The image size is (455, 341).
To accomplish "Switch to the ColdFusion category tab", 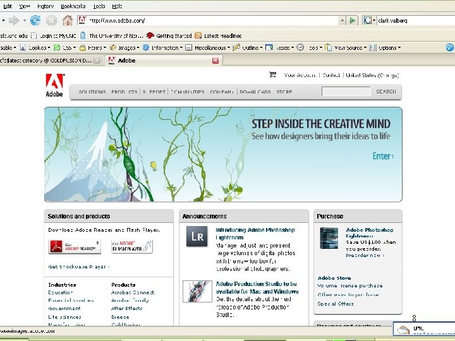I will 51,61.
